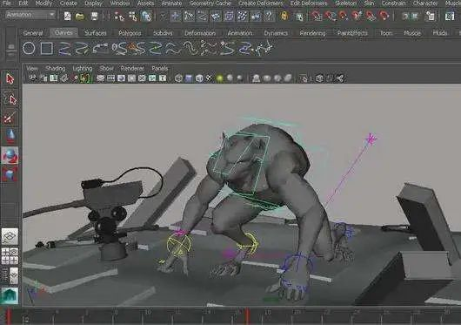Open construction history icon on status line
This screenshot has width=461, height=325.
coord(431,16)
